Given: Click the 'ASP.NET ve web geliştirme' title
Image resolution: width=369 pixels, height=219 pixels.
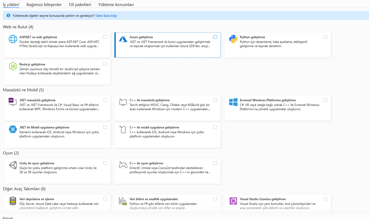Looking at the screenshot, I should pyautogui.click(x=38, y=37).
